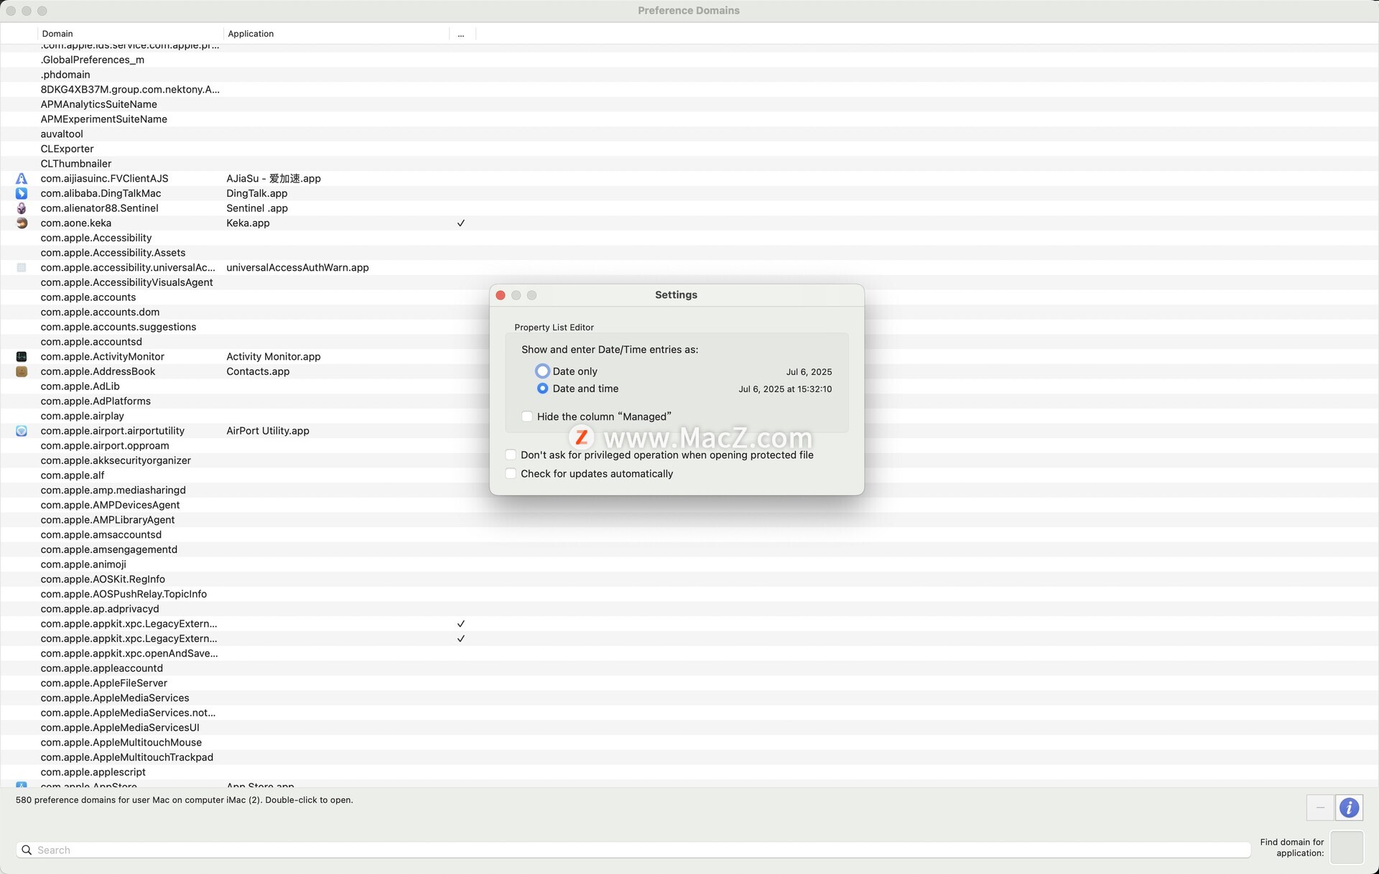The height and width of the screenshot is (874, 1379).
Task: Click the managed checkmark for com.aone.keka
Action: point(461,223)
